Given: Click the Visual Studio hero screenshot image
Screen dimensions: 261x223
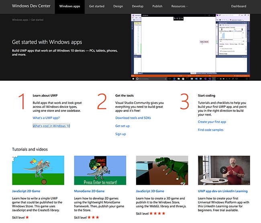Looking at the screenshot, I should (190, 47).
